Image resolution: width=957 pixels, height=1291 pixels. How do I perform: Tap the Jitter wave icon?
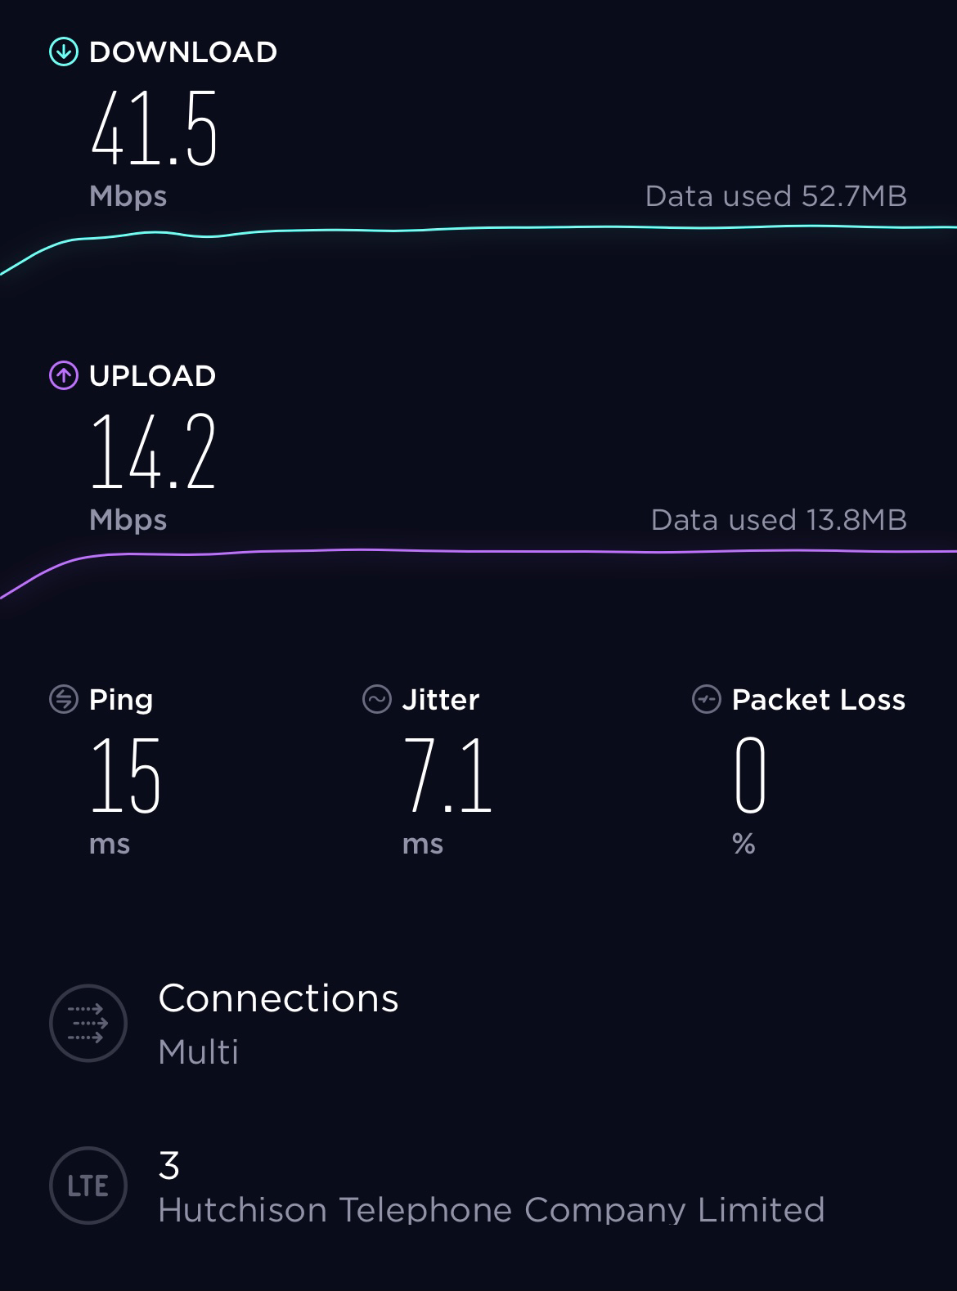(x=376, y=700)
